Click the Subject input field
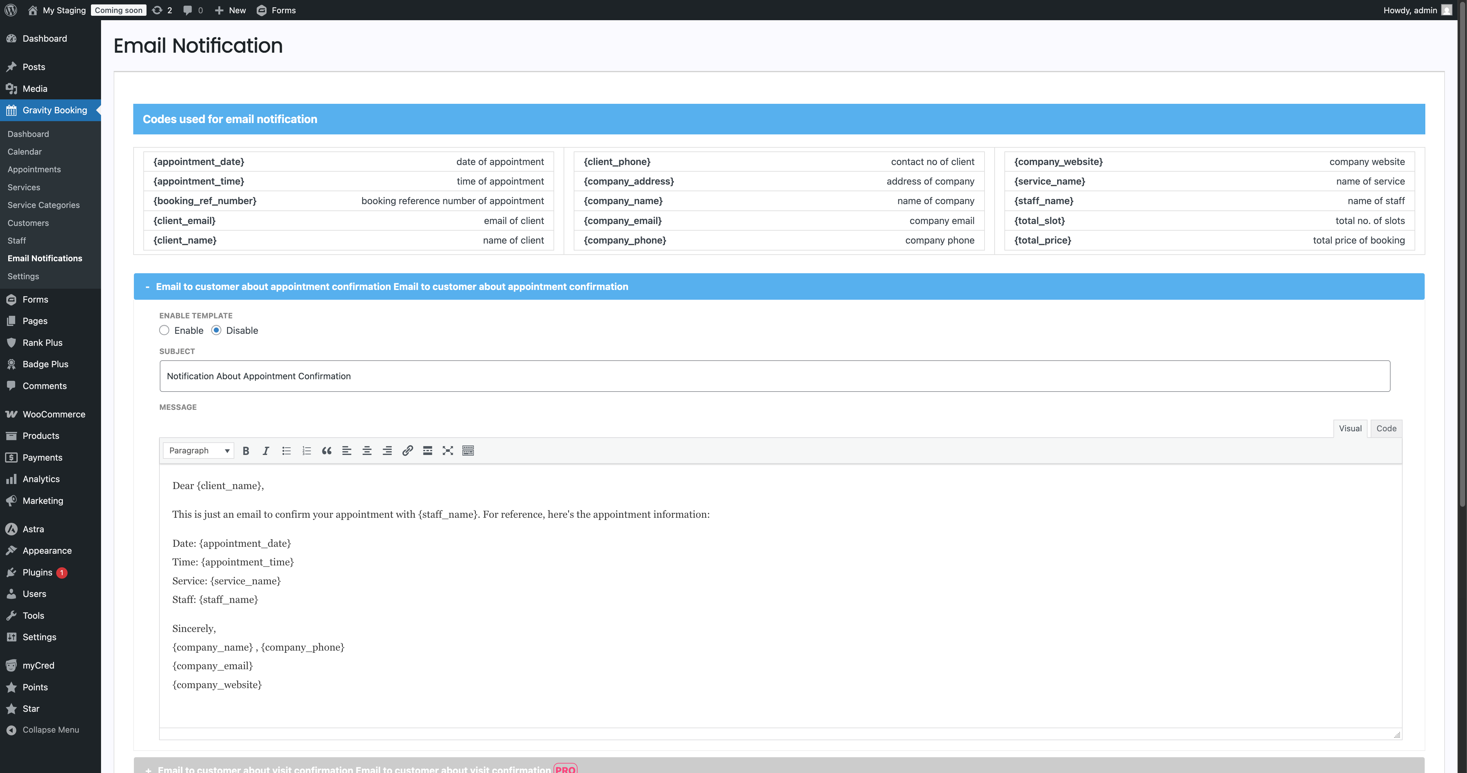The width and height of the screenshot is (1467, 773). pyautogui.click(x=775, y=376)
